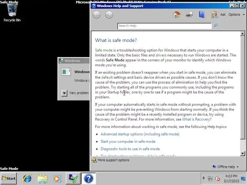
Task: Open the Start menu
Action: [x=9, y=179]
